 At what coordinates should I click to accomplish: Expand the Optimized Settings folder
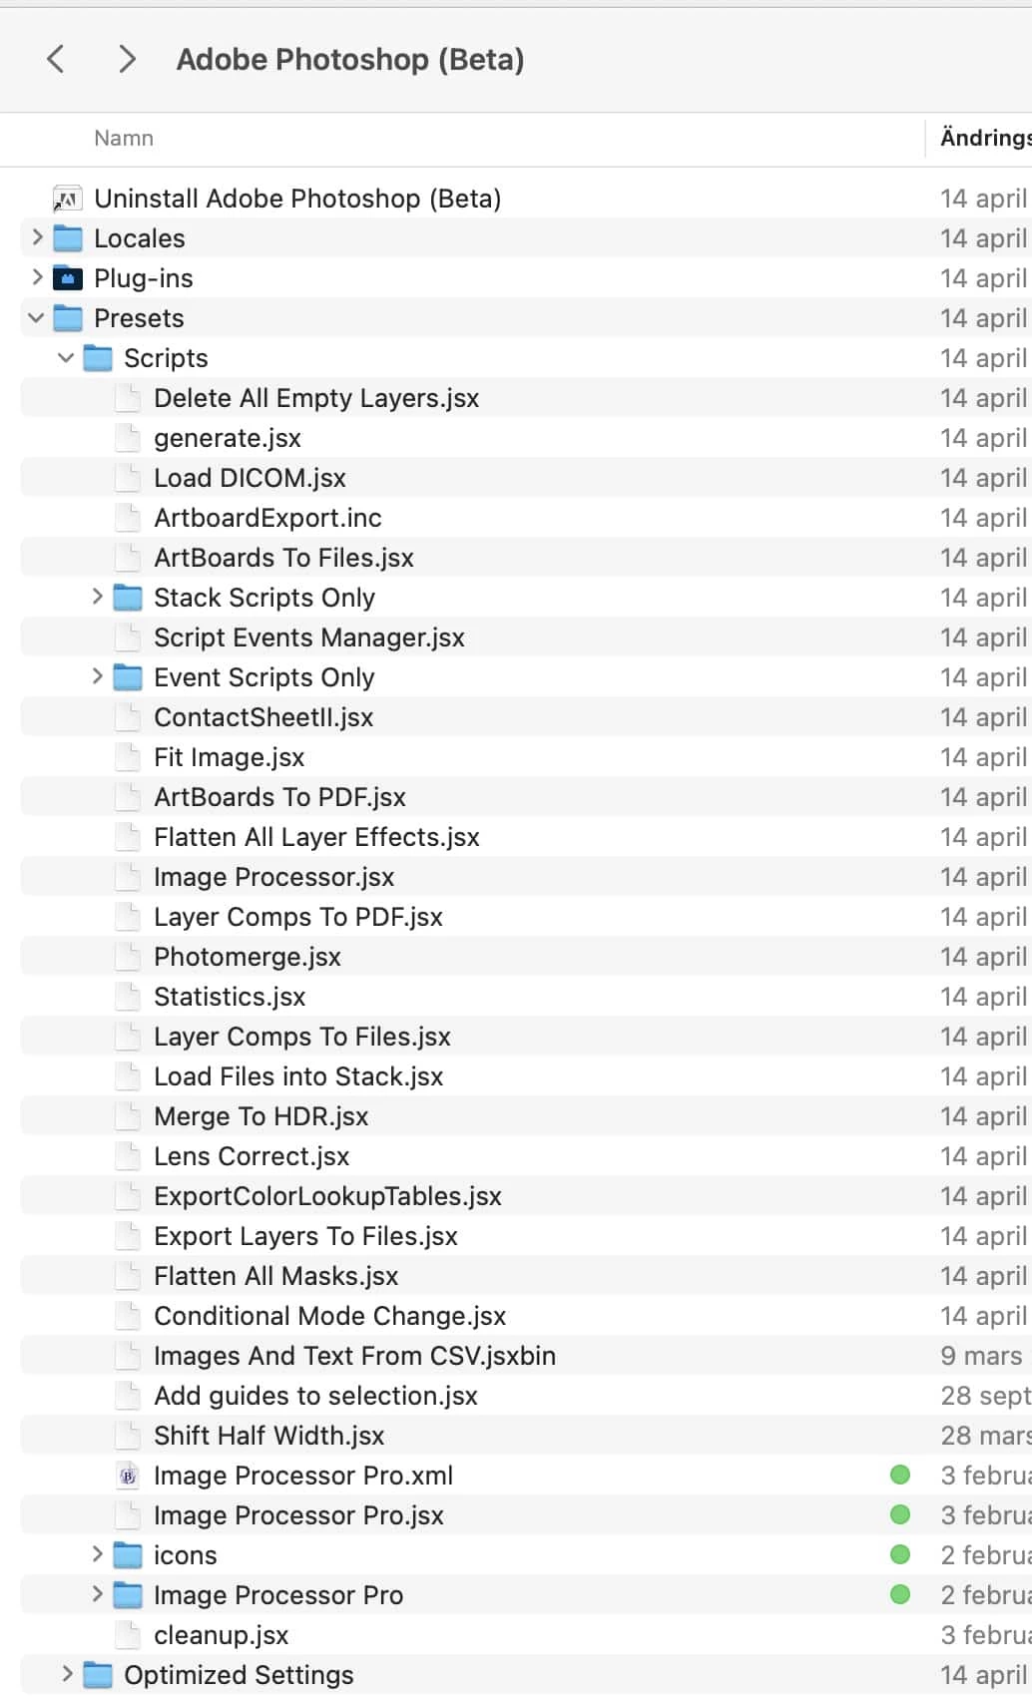click(x=67, y=1674)
